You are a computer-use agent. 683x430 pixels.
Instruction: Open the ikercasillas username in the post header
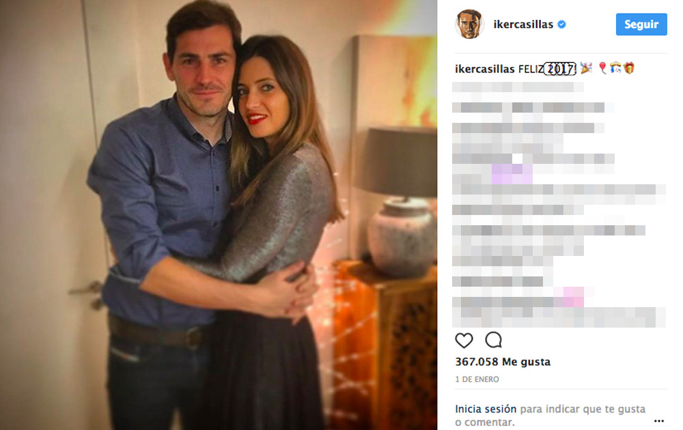click(x=523, y=25)
